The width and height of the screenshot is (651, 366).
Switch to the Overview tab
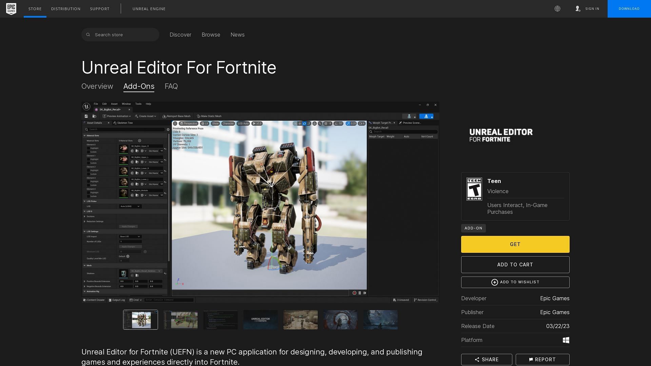(x=97, y=86)
